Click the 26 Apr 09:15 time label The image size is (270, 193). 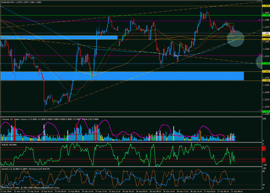tap(155, 191)
